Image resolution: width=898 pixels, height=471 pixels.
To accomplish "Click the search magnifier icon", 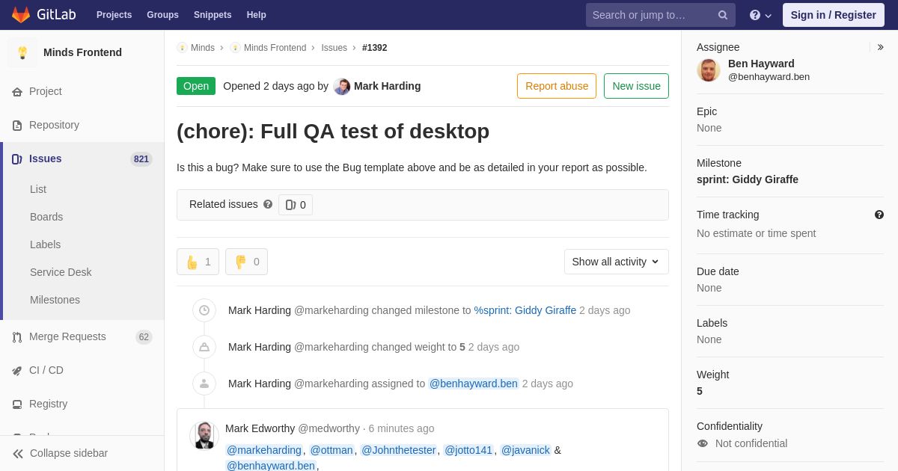I will 722,15.
